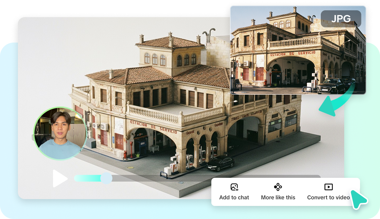Click the circular presenter avatar
Image resolution: width=380 pixels, height=219 pixels.
pyautogui.click(x=60, y=134)
